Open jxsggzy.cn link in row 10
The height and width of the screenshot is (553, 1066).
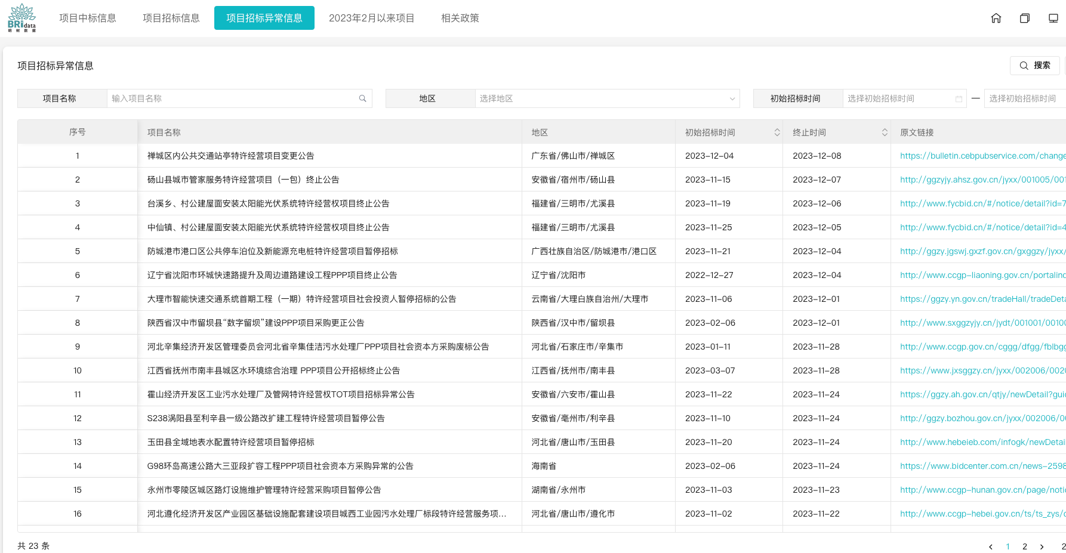tap(982, 370)
